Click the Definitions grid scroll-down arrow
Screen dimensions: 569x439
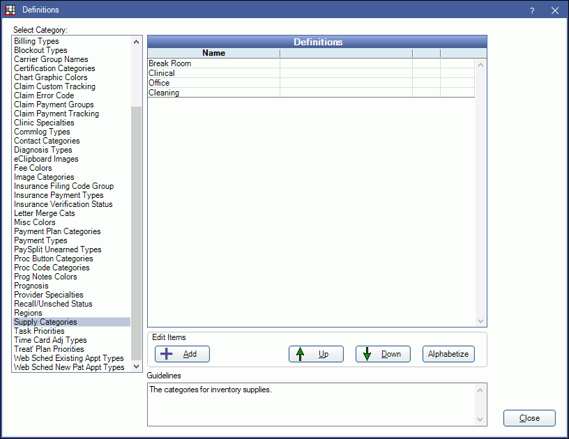(481, 321)
